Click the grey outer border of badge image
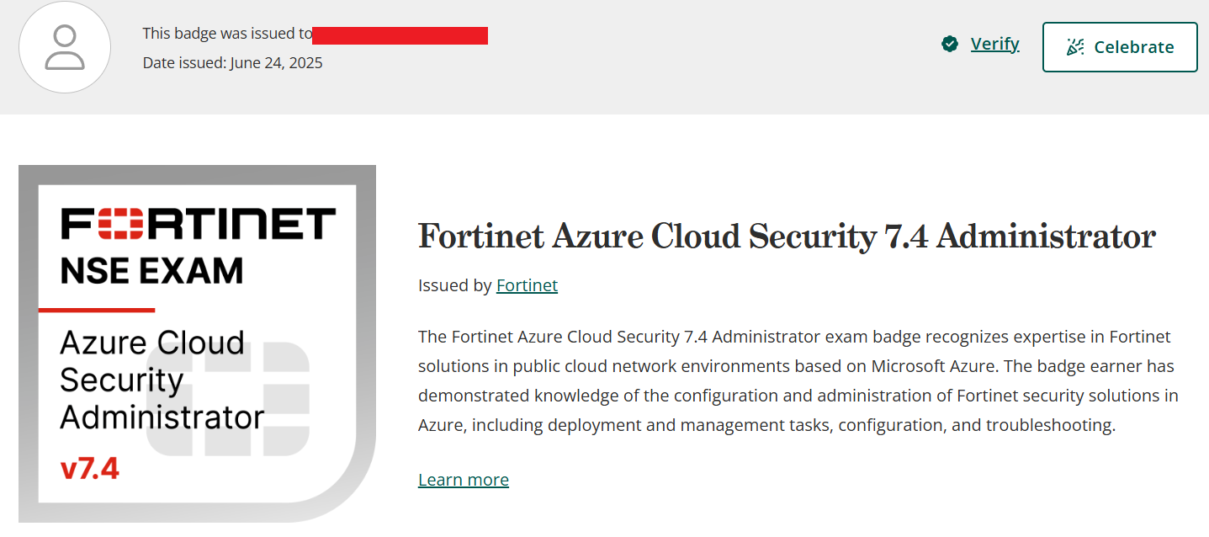This screenshot has height=537, width=1209. pyautogui.click(x=29, y=337)
